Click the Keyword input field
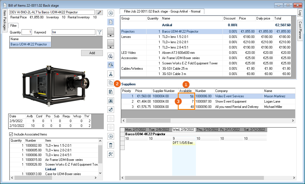 pos(73,32)
